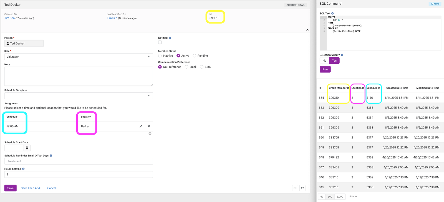Click the Added: 8/14/2025 label
Screen dimensions: 444x202
point(296,5)
